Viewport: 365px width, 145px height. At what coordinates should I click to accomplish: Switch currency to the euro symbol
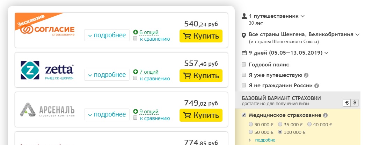347,103
